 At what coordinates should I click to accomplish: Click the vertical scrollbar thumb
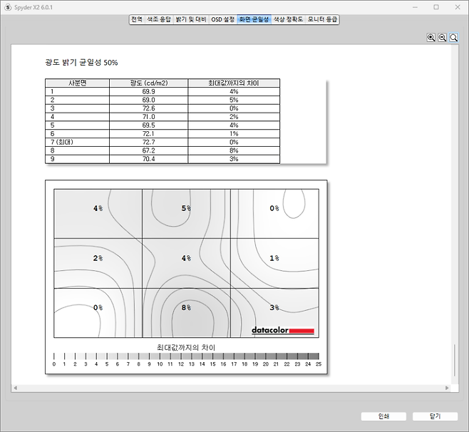pos(454,360)
